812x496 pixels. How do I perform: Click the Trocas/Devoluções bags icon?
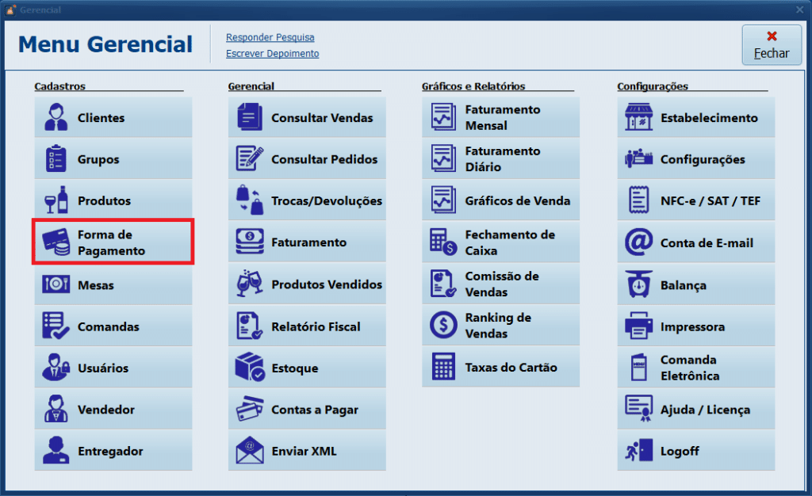coord(250,201)
